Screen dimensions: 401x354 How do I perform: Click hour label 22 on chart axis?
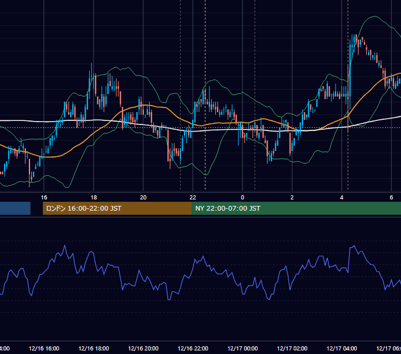click(193, 198)
